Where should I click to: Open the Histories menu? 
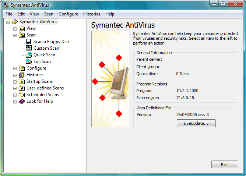tap(92, 14)
